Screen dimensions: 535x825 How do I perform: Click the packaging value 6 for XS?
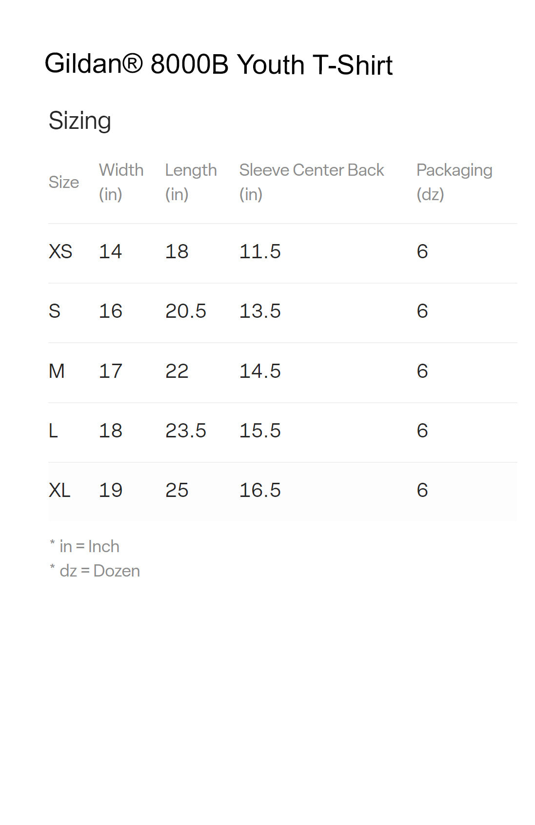422,251
